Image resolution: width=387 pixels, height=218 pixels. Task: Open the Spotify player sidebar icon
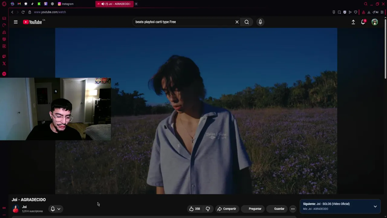pyautogui.click(x=4, y=74)
